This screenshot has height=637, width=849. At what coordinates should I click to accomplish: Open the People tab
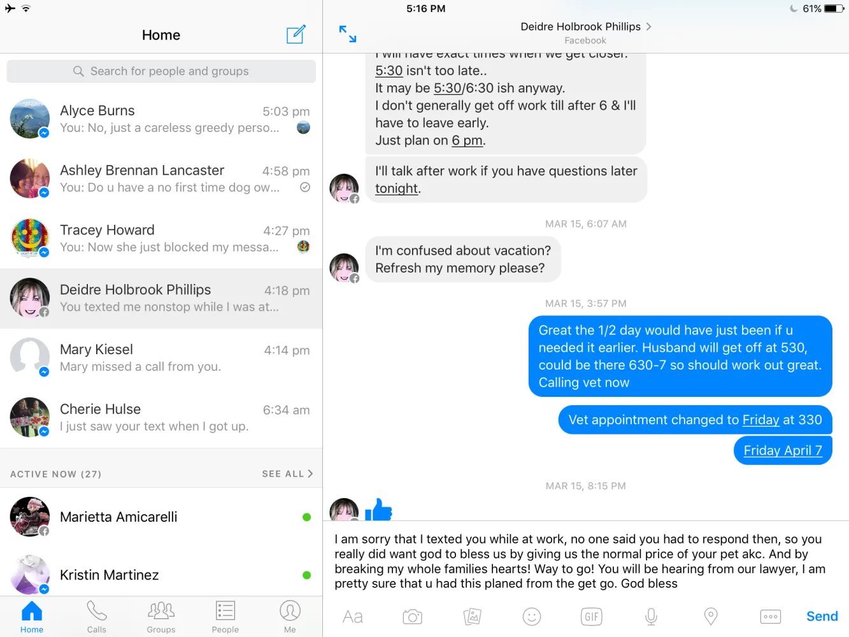[225, 617]
